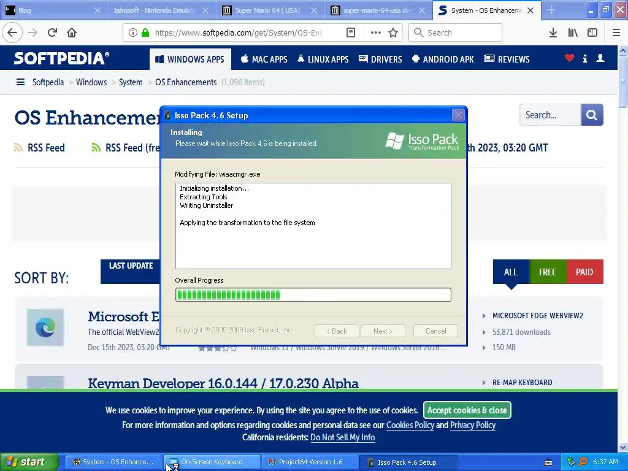Open the MAC APPS section
Image resolution: width=628 pixels, height=471 pixels.
coord(264,59)
